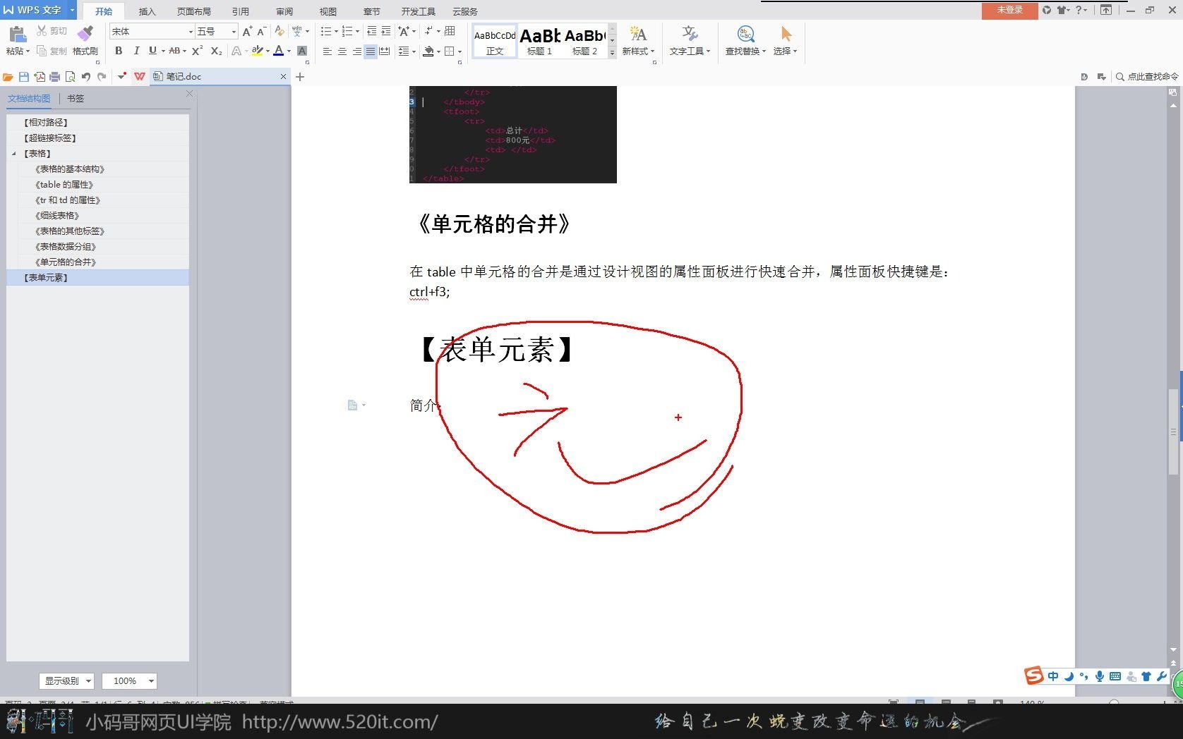Viewport: 1183px width, 739px height.
Task: Apply the 标题 1 style
Action: pos(540,42)
